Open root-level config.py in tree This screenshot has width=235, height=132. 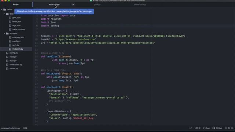click(x=14, y=53)
